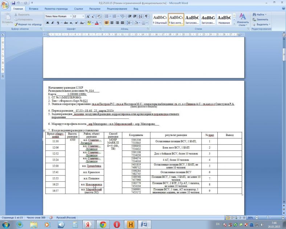This screenshot has width=286, height=229.
Task: Click the Заменить button
Action: [262, 19]
